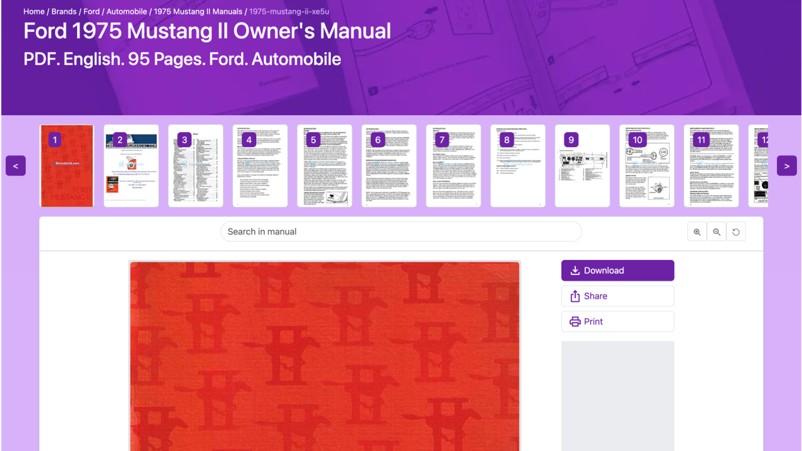This screenshot has height=451, width=802.
Task: Select page 8 thumbnail
Action: click(x=518, y=166)
